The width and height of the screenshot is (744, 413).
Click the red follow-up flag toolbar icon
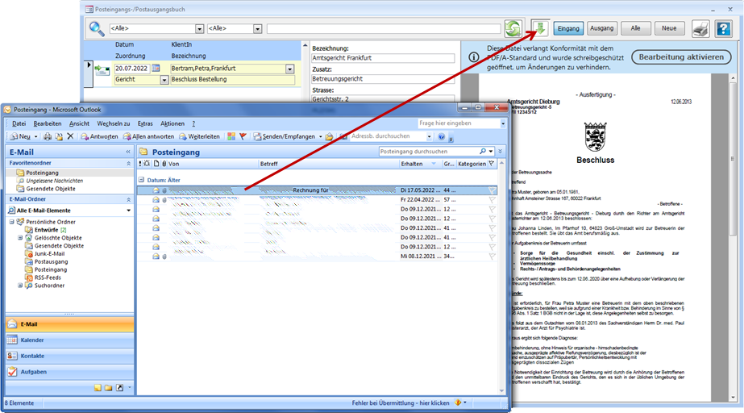point(243,136)
